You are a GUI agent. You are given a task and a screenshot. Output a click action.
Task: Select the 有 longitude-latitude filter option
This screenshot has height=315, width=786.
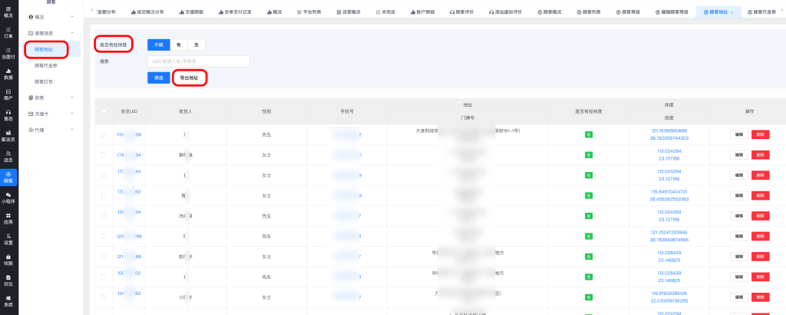click(x=178, y=45)
